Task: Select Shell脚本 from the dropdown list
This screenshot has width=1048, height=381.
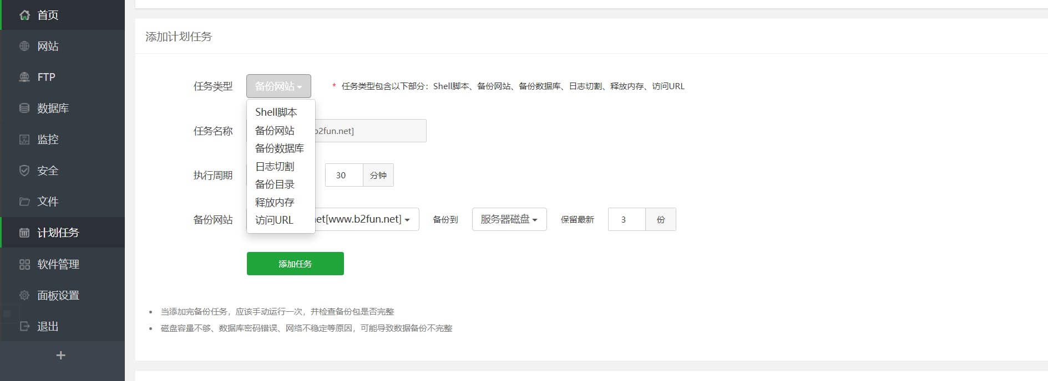Action: point(276,112)
